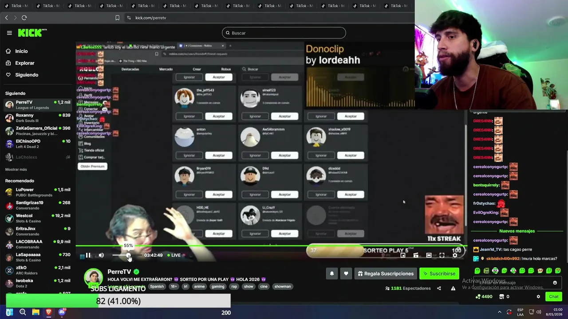Open the irl tag
Viewport: 568px width, 319px height.
[185, 287]
